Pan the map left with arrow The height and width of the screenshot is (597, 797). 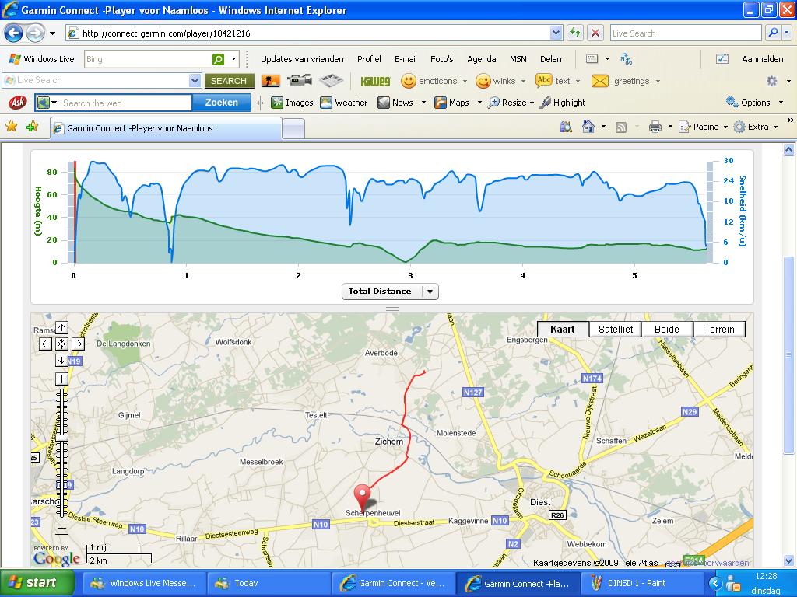pyautogui.click(x=45, y=344)
